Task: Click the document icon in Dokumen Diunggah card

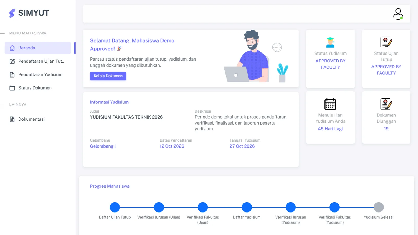Action: point(386,104)
